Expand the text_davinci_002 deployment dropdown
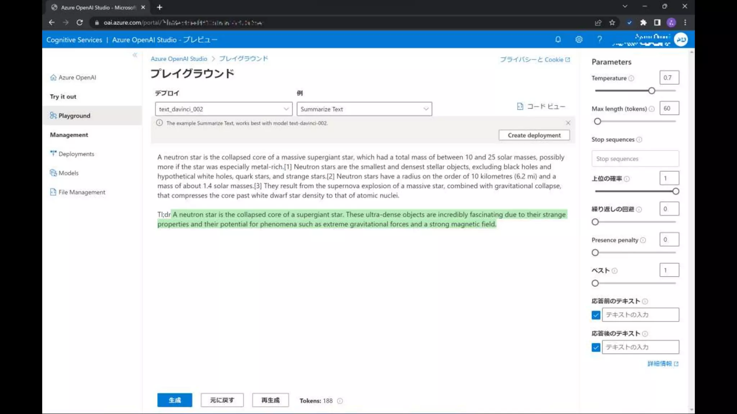The height and width of the screenshot is (414, 737). click(223, 109)
